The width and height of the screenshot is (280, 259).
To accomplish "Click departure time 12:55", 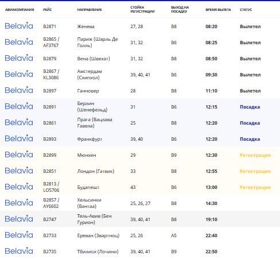I will [x=211, y=171].
